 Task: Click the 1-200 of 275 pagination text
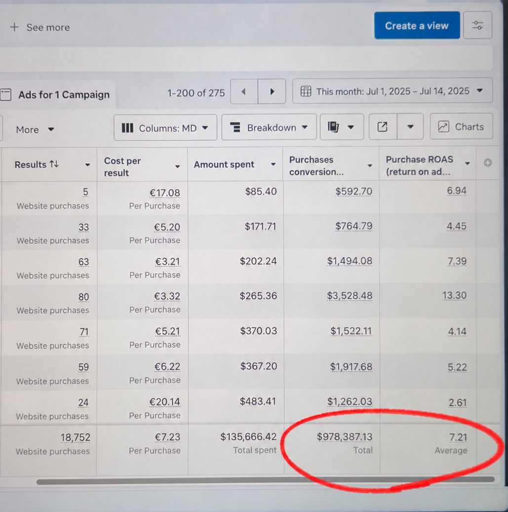pos(196,93)
